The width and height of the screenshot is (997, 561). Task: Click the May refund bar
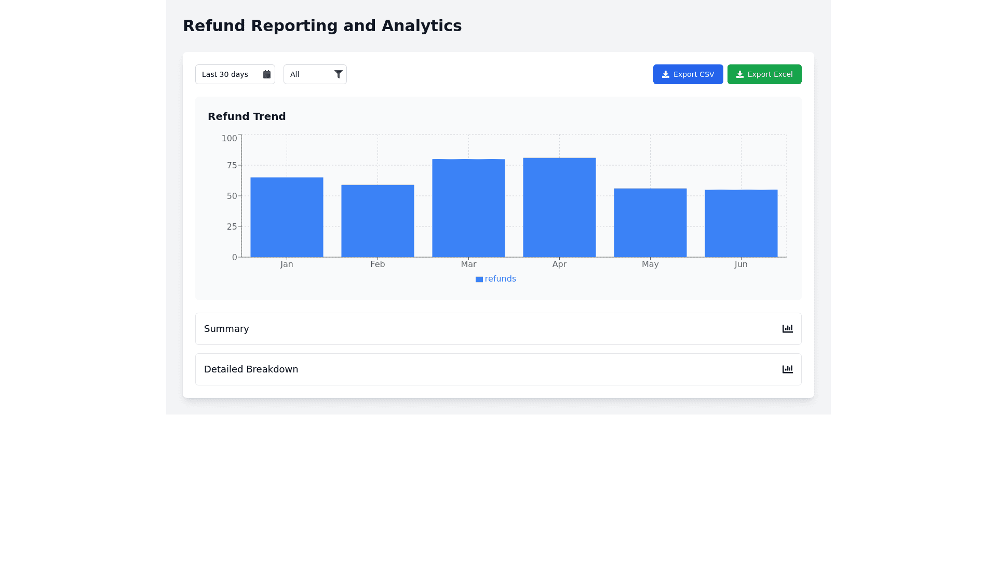tap(650, 222)
